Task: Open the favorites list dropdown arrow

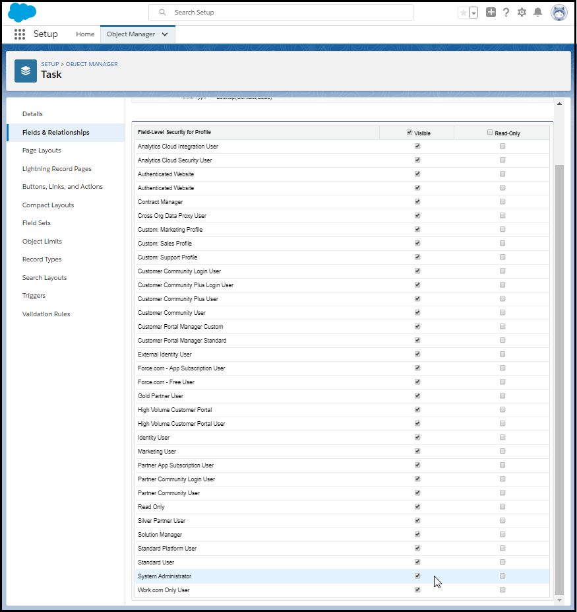Action: tap(473, 13)
